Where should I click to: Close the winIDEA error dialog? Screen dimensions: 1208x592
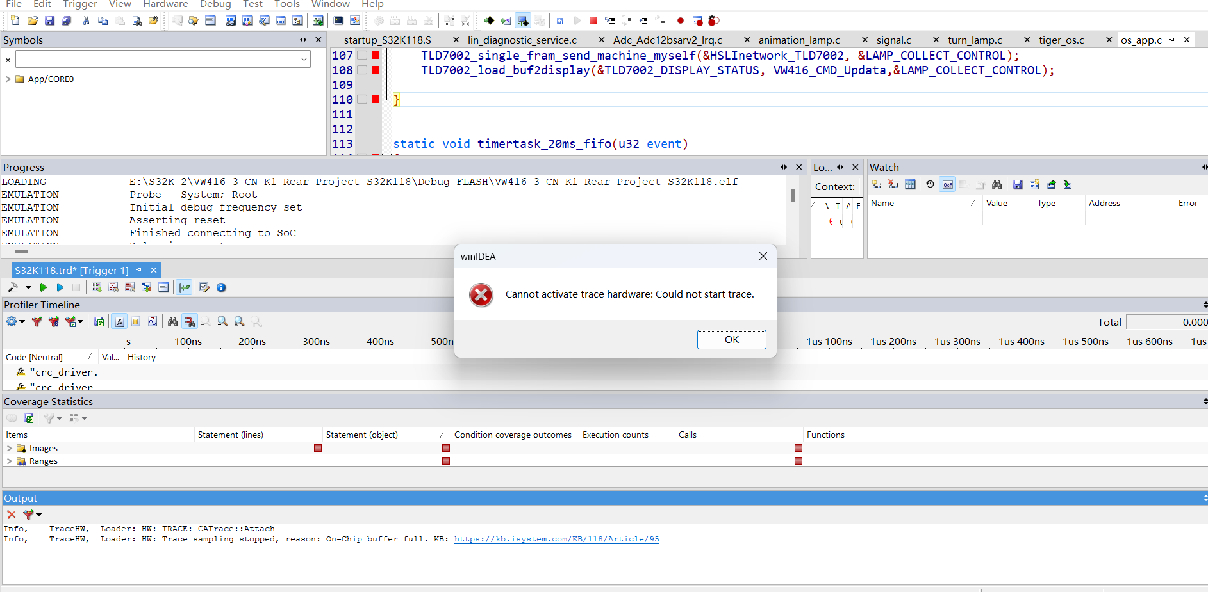pos(763,256)
